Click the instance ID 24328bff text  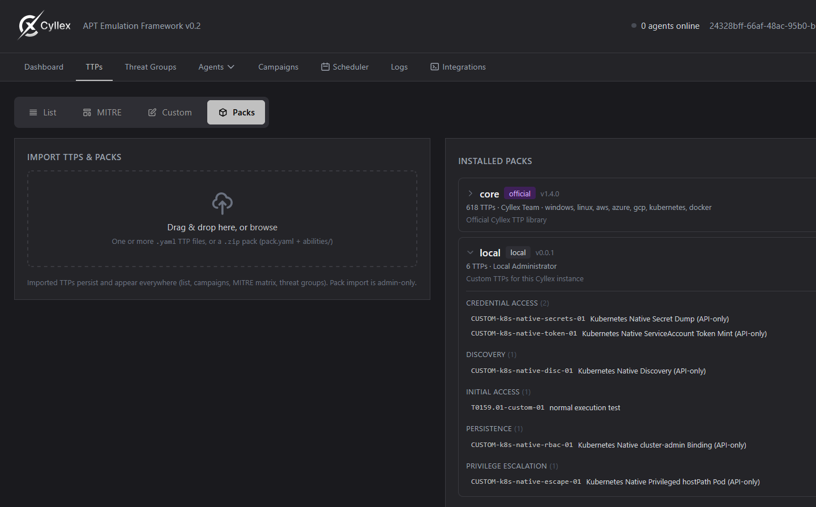(x=762, y=26)
